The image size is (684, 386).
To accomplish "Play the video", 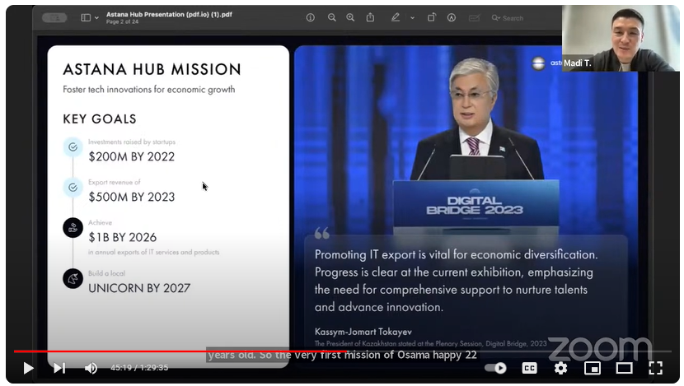I will click(28, 368).
